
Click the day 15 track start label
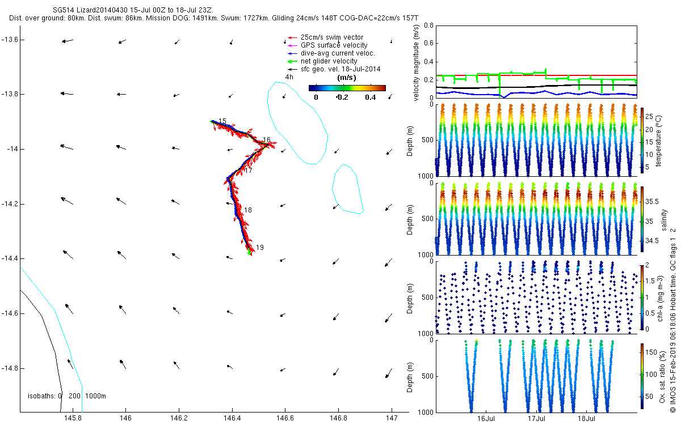[222, 122]
